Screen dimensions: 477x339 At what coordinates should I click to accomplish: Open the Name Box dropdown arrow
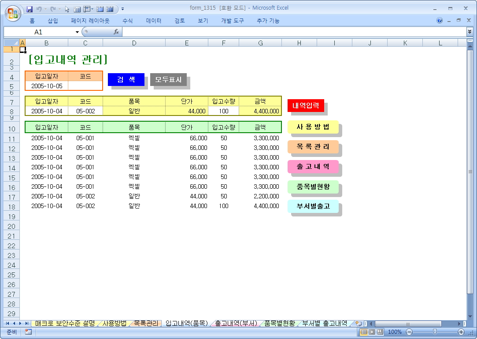(x=78, y=32)
